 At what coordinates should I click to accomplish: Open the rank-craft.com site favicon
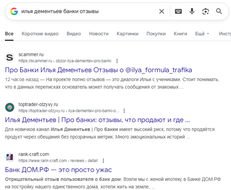pos(10,157)
